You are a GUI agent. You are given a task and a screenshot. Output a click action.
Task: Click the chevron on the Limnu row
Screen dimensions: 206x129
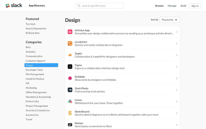pyautogui.click(x=177, y=102)
